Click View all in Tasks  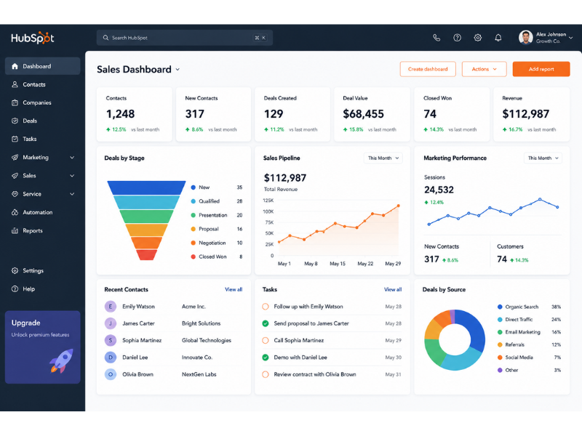(393, 289)
